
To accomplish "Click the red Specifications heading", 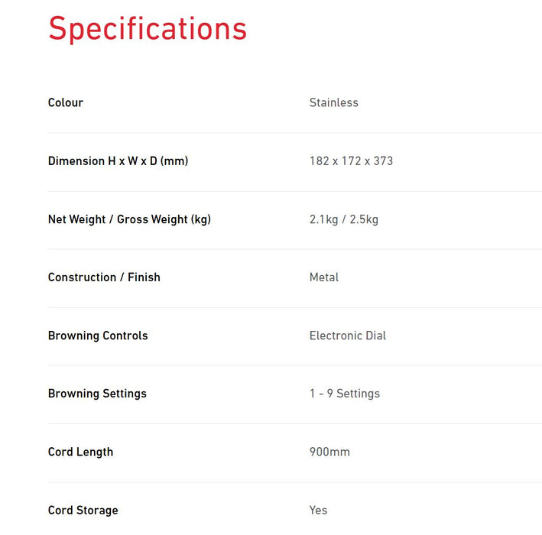I will coord(148,29).
